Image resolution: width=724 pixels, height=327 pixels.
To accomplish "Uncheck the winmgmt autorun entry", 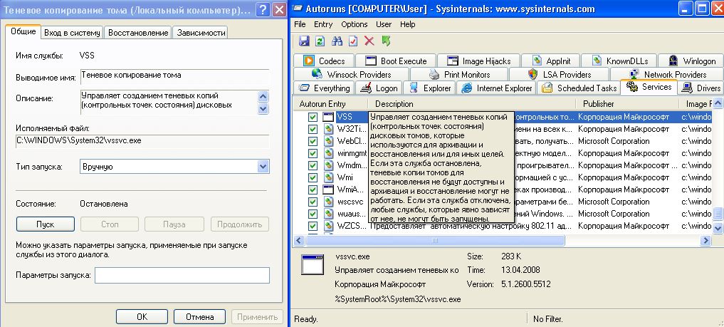I will (x=313, y=153).
